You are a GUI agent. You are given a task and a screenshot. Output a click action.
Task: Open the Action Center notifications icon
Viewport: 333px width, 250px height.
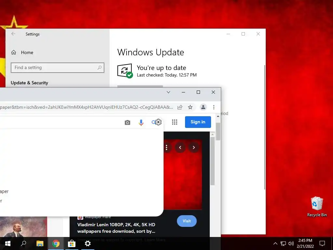322,243
